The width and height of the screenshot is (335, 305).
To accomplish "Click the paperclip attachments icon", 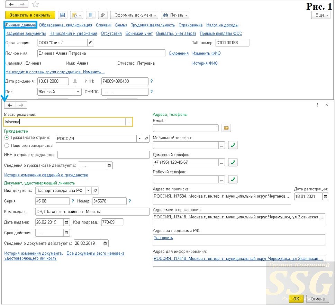I will tap(103, 15).
